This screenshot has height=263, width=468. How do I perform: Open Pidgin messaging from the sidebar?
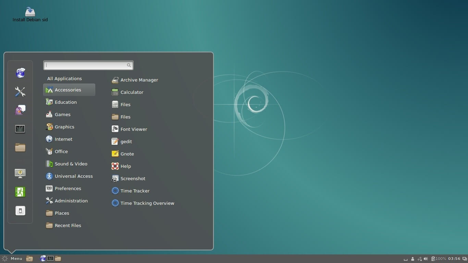pos(20,110)
